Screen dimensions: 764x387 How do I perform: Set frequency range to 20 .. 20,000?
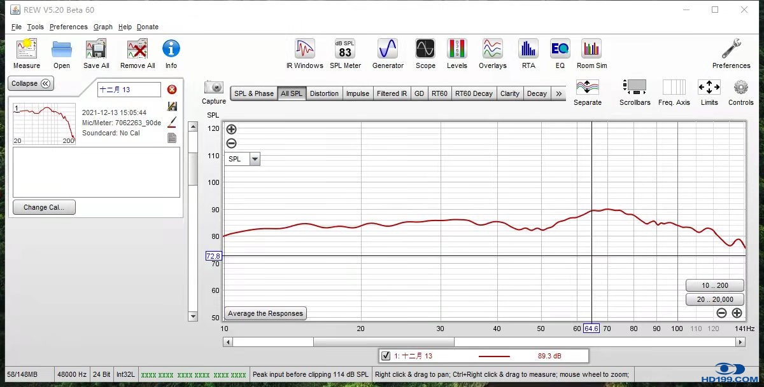(714, 299)
